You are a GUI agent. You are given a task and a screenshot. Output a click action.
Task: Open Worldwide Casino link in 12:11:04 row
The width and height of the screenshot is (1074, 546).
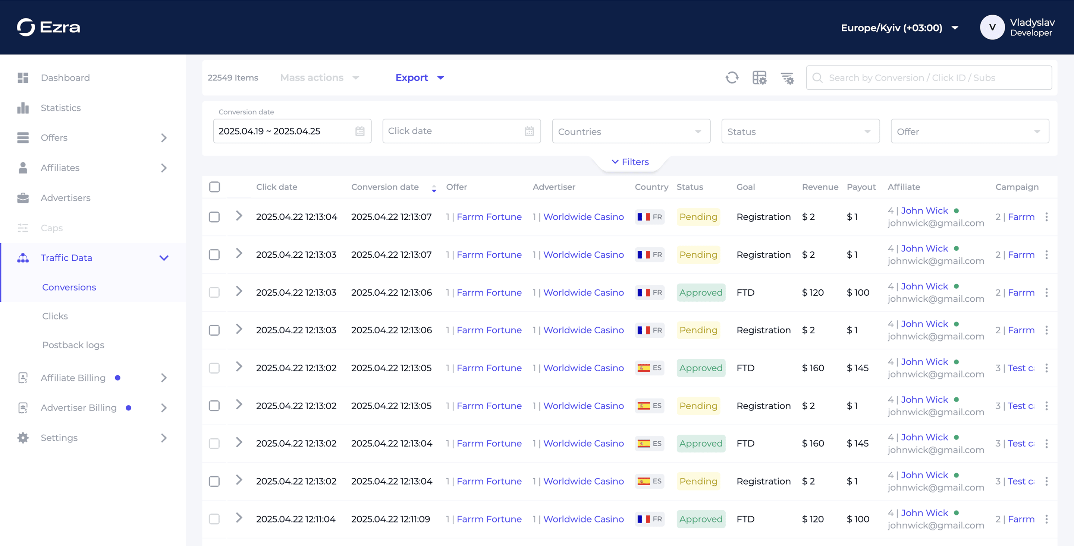point(583,519)
